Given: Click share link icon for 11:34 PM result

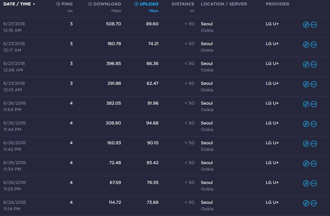Looking at the screenshot, I should tap(306, 164).
